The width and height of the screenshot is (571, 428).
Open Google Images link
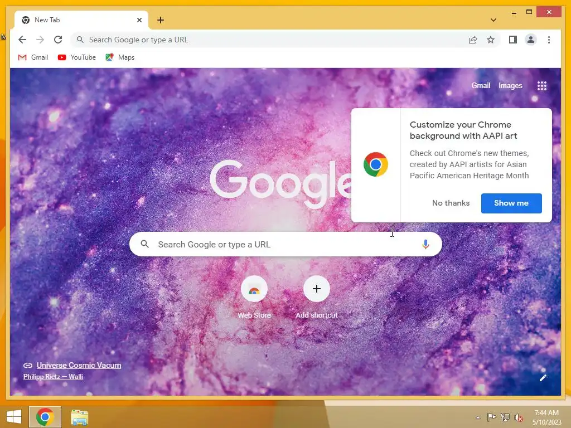(x=510, y=85)
